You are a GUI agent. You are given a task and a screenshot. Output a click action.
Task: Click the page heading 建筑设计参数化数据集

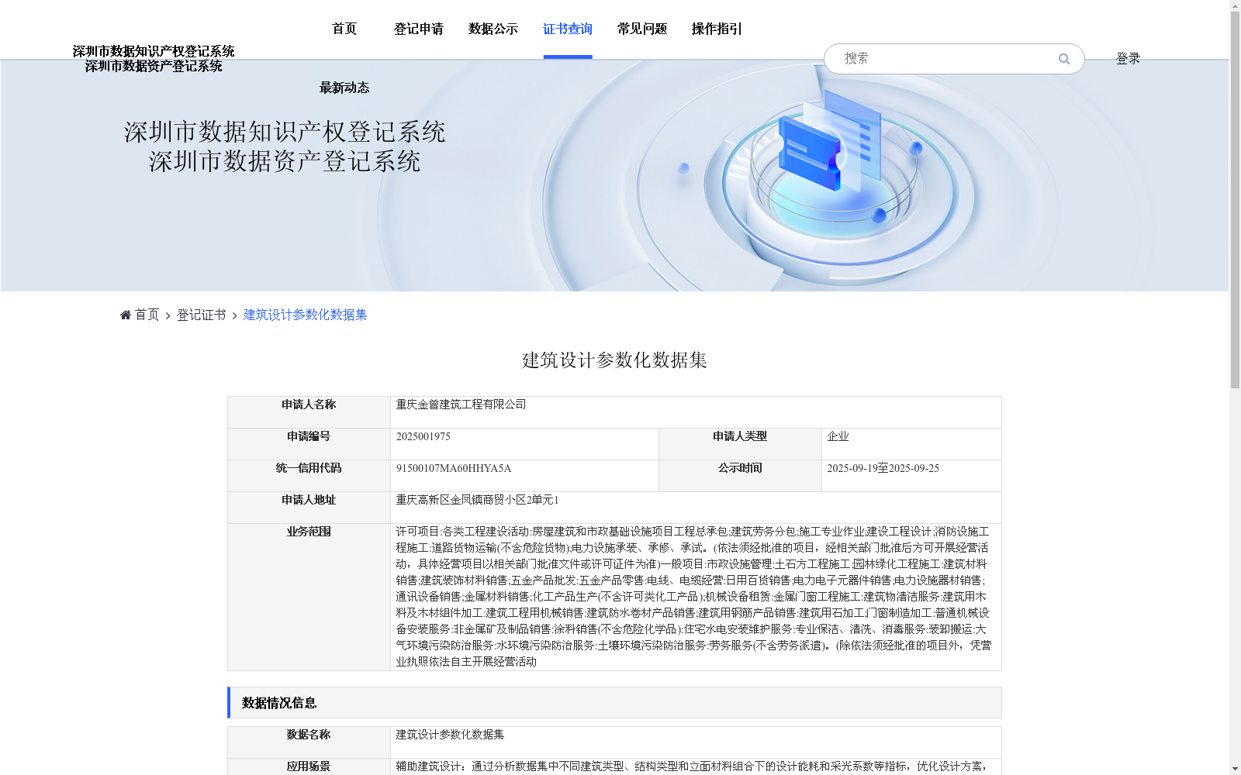(x=614, y=360)
